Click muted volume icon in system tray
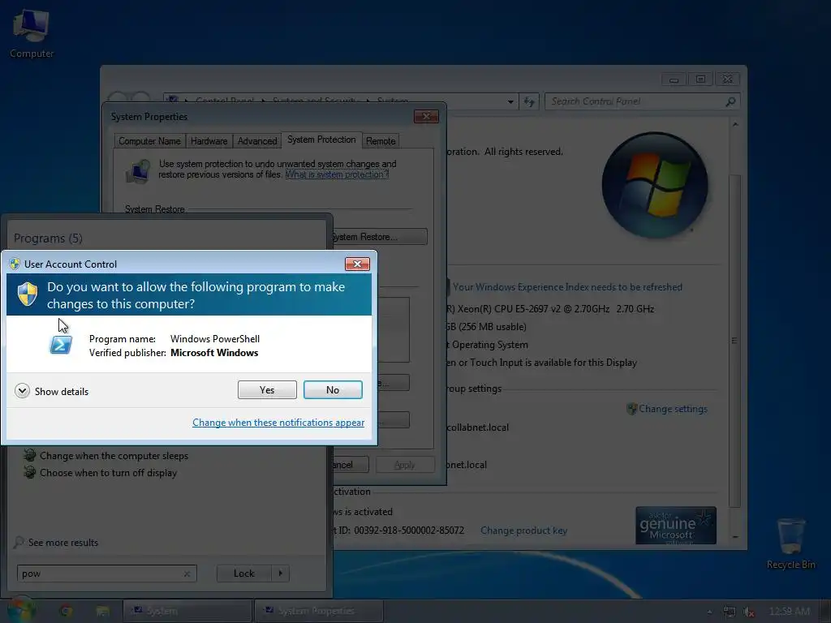This screenshot has width=831, height=623. click(748, 612)
